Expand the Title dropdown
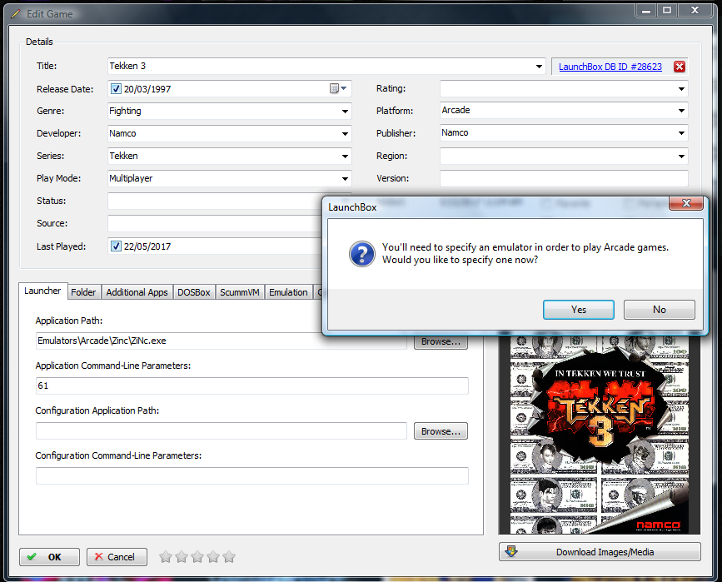 pyautogui.click(x=539, y=67)
